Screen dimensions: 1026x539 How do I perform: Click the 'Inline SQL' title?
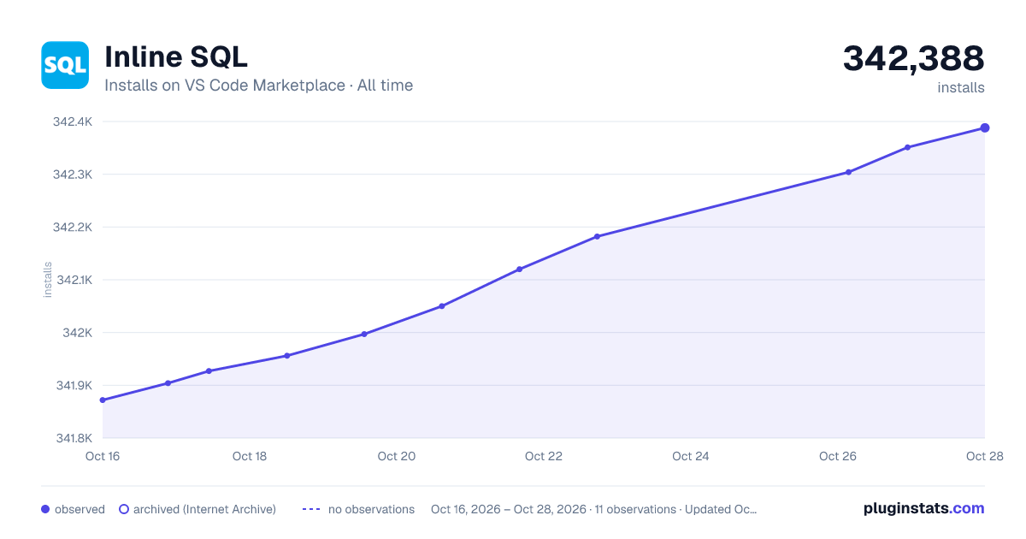pos(176,57)
